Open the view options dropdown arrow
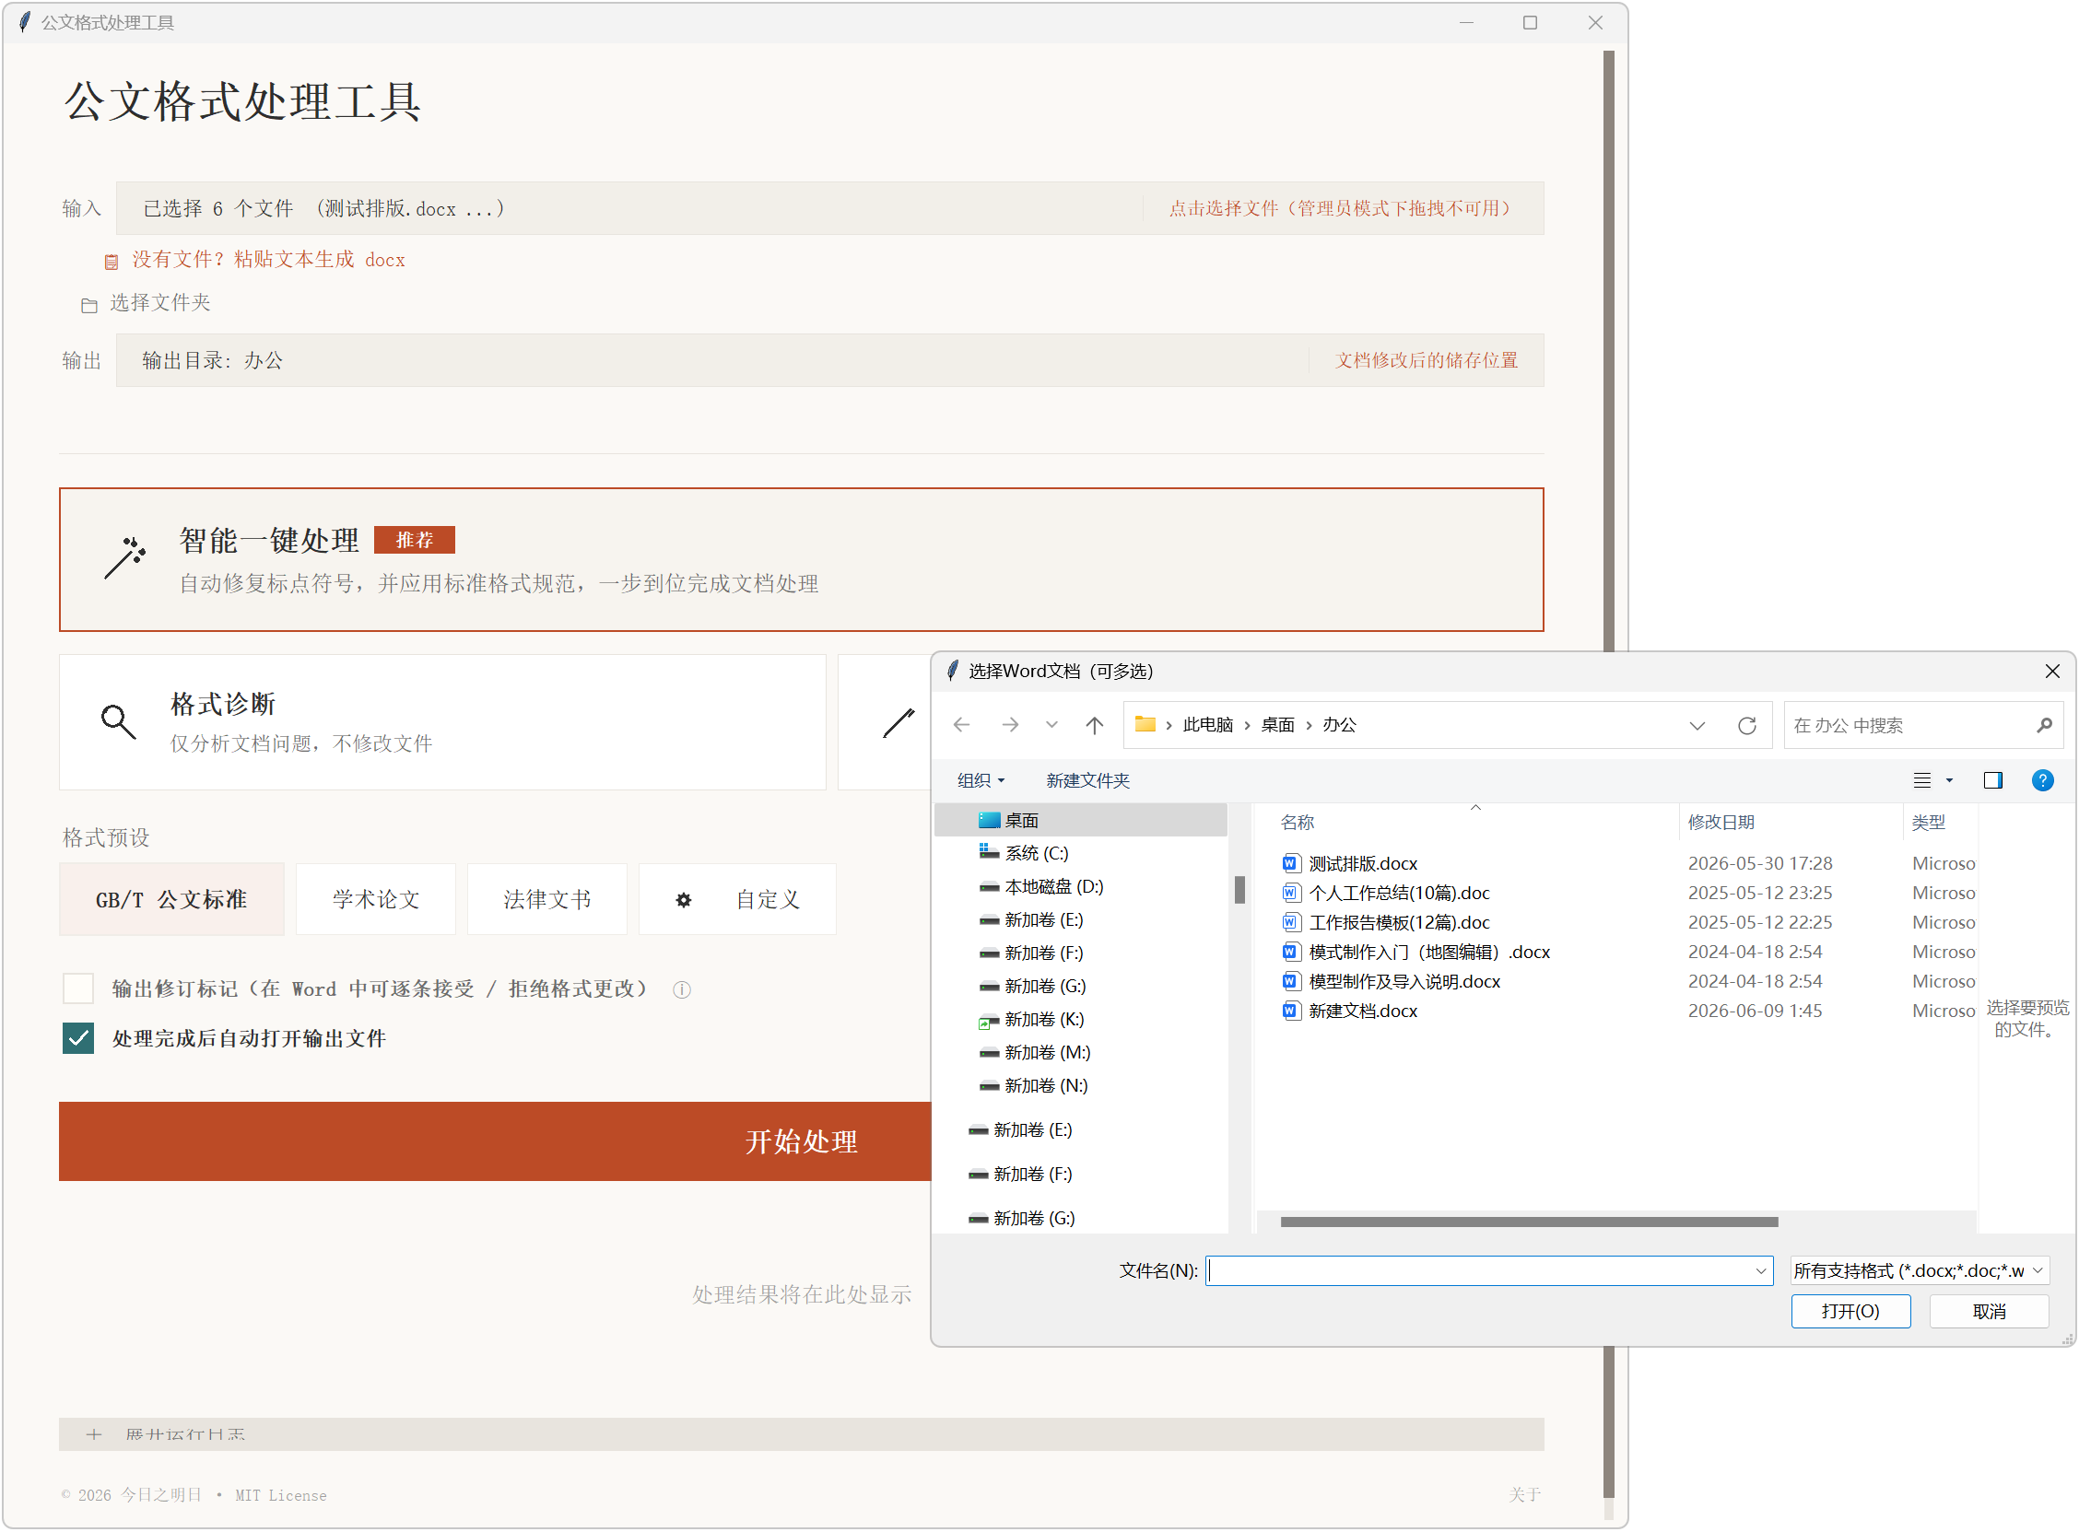This screenshot has width=2079, height=1532. click(x=1949, y=781)
